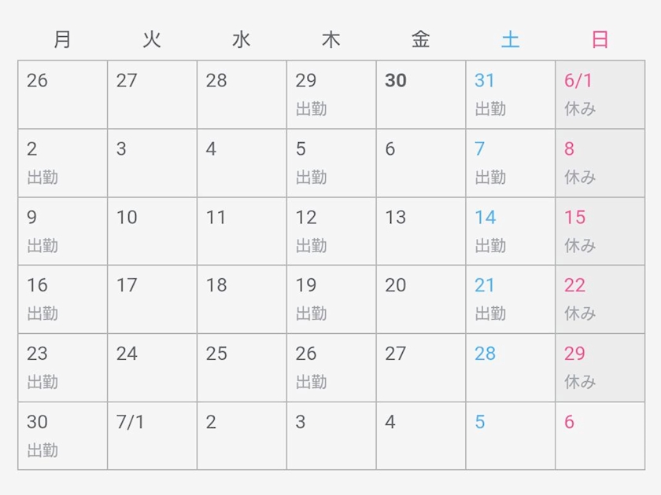Click the 土 column header

[511, 39]
